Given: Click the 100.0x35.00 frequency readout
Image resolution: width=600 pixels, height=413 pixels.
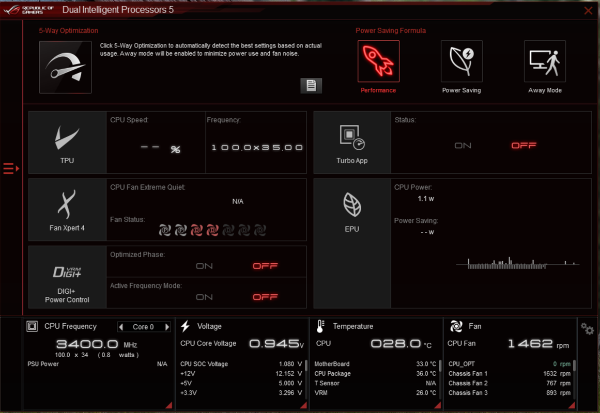Looking at the screenshot, I should click(257, 148).
